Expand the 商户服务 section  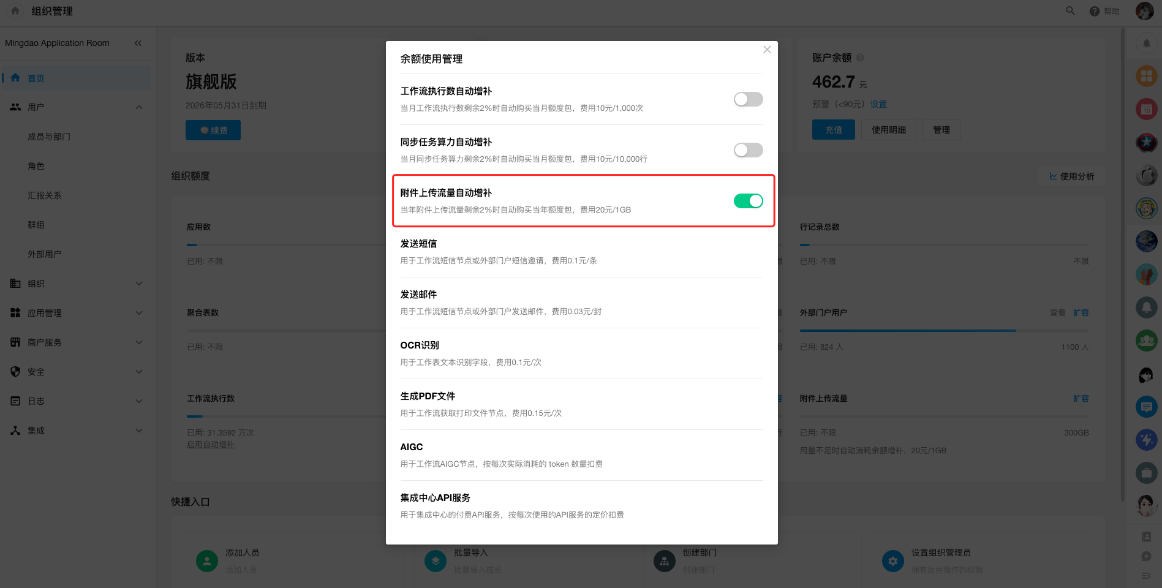tap(139, 342)
